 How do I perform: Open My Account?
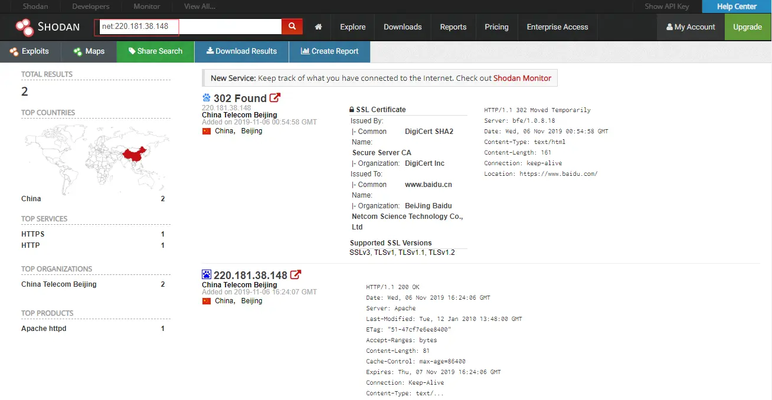click(x=691, y=27)
